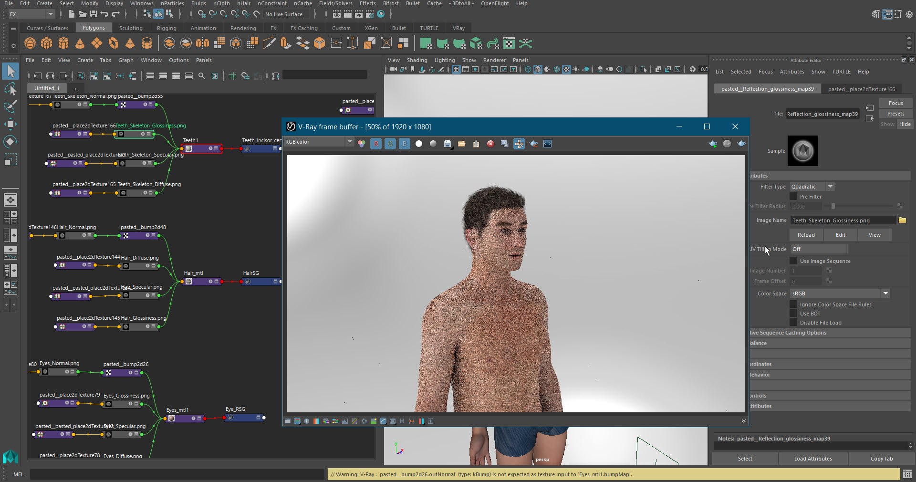This screenshot has width=916, height=482.
Task: Click the Select tool arrow in the toolbox
Action: 10,72
